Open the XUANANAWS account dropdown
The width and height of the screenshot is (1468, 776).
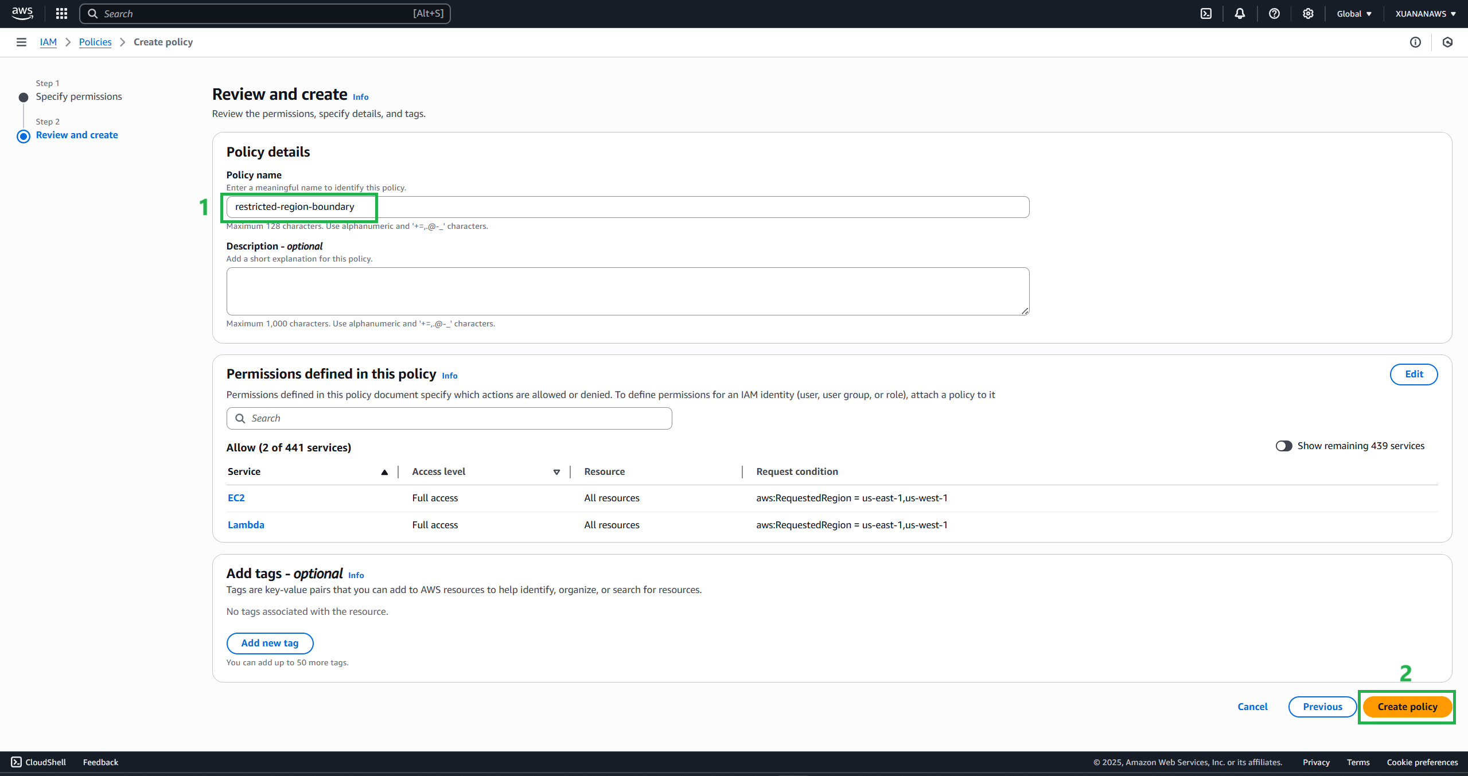[x=1425, y=13]
